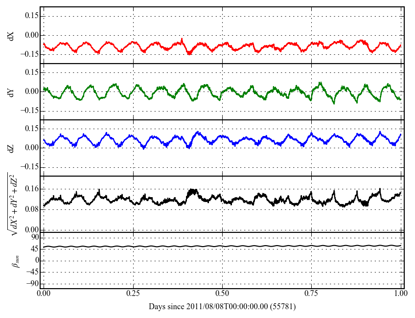
Task: Click the 0.16 tick on magnitude panel
Action: [x=31, y=189]
